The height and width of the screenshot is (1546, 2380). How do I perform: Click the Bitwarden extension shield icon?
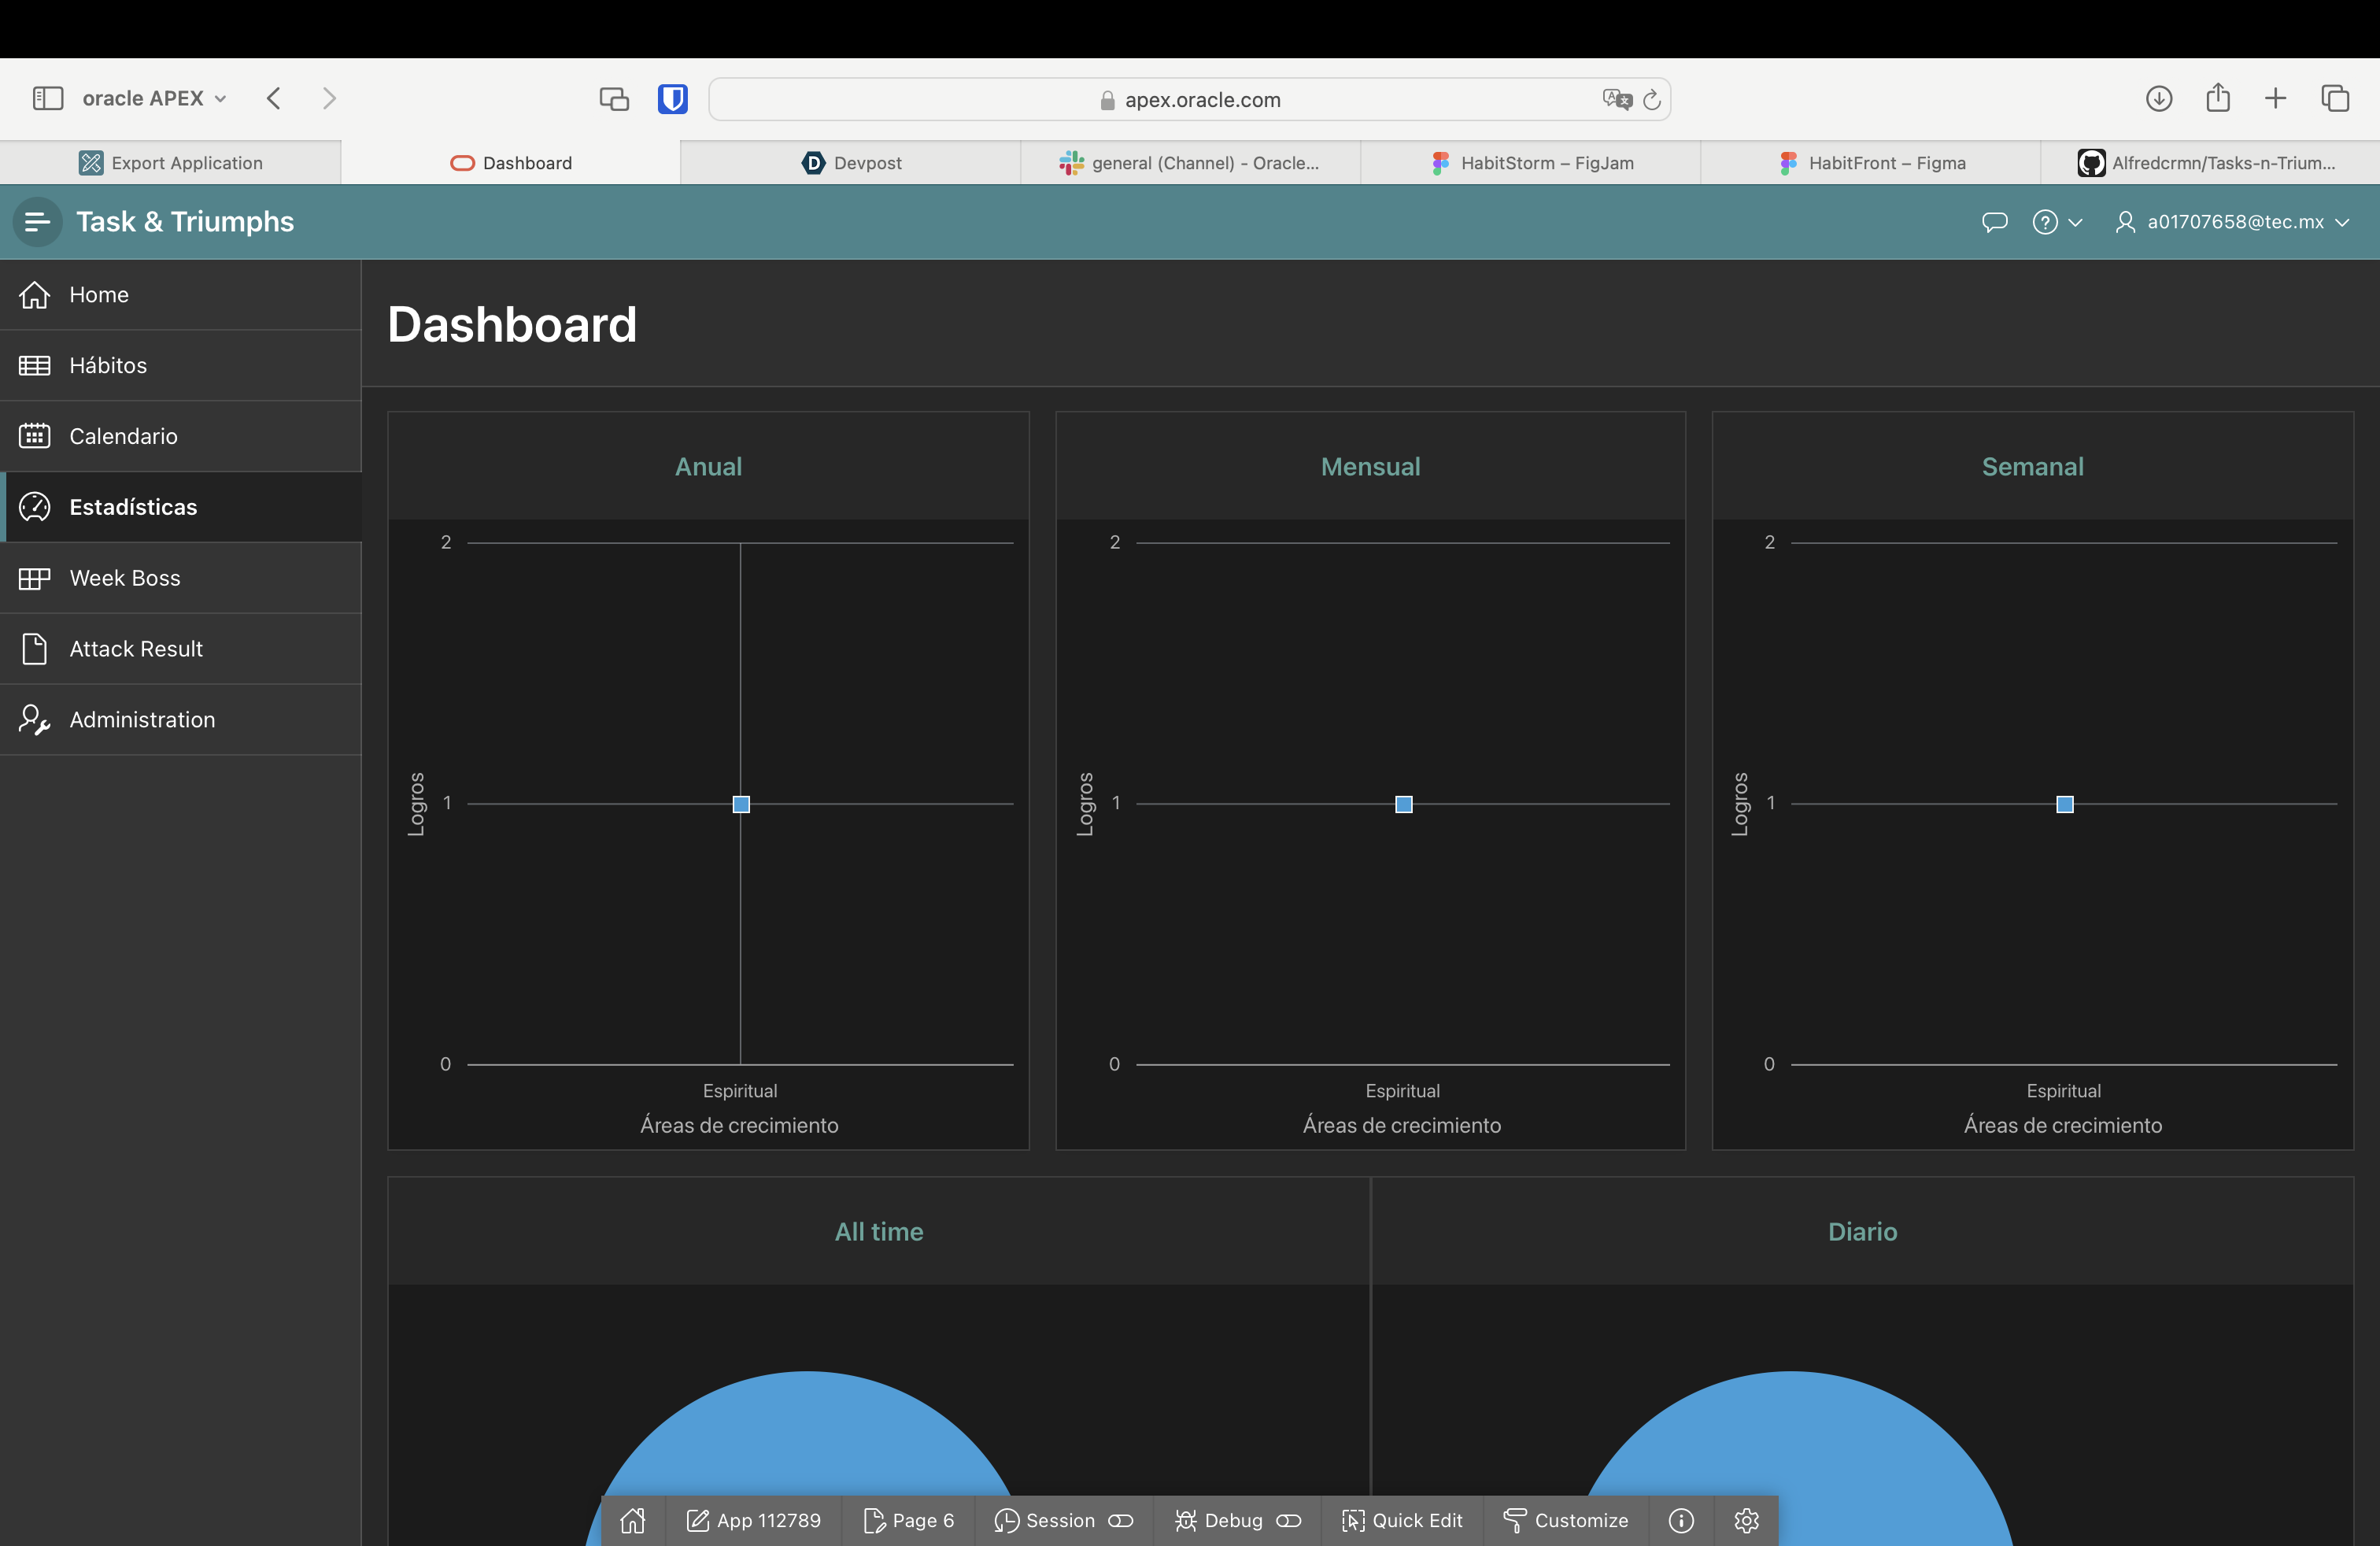point(672,99)
